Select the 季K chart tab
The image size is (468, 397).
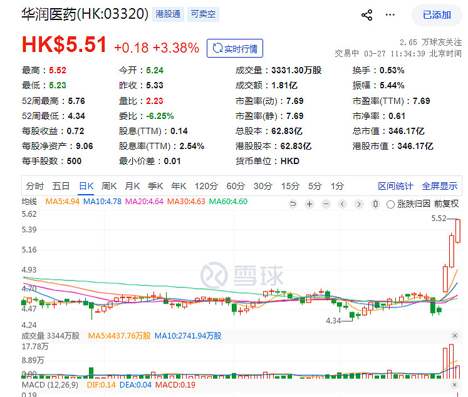(155, 186)
